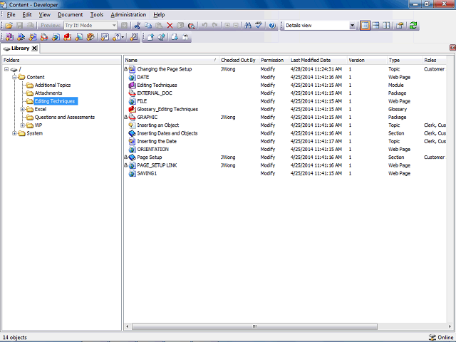Select the SAVING1 web page row
456x342 pixels.
click(285, 173)
